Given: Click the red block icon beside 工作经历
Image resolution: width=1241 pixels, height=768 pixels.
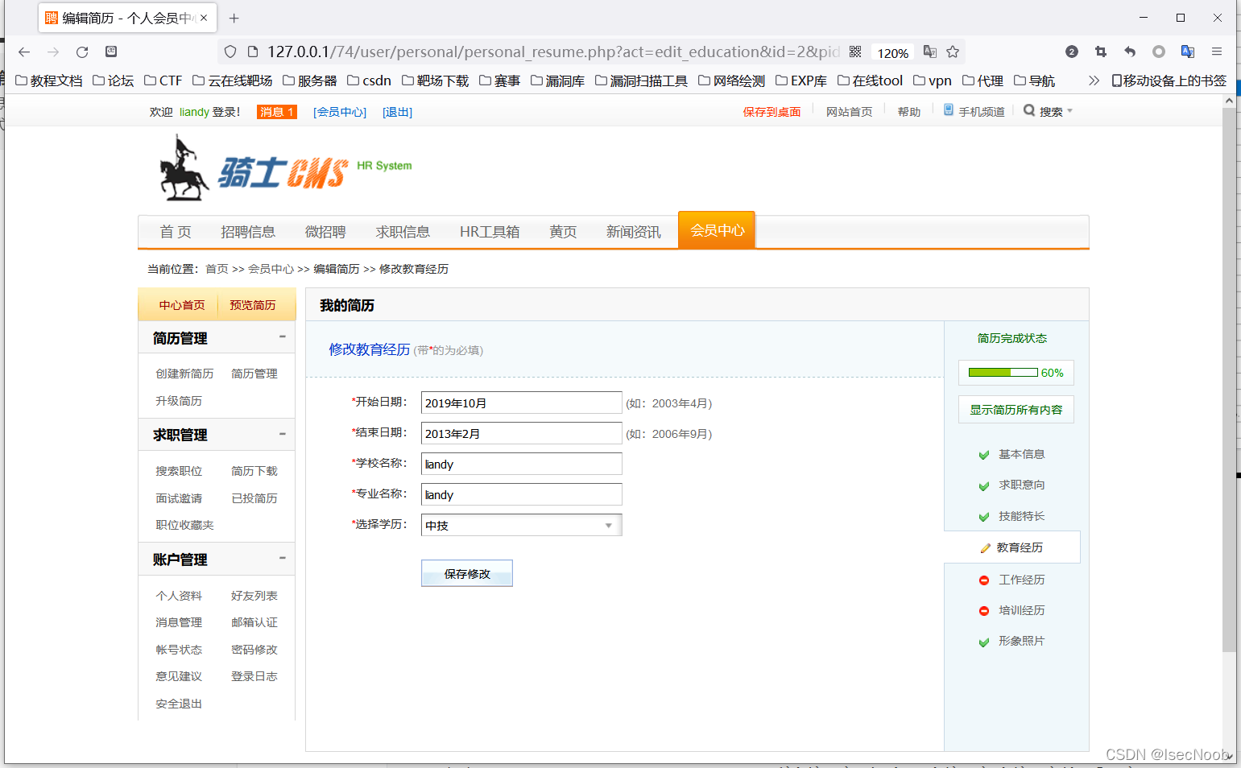Looking at the screenshot, I should coord(984,579).
